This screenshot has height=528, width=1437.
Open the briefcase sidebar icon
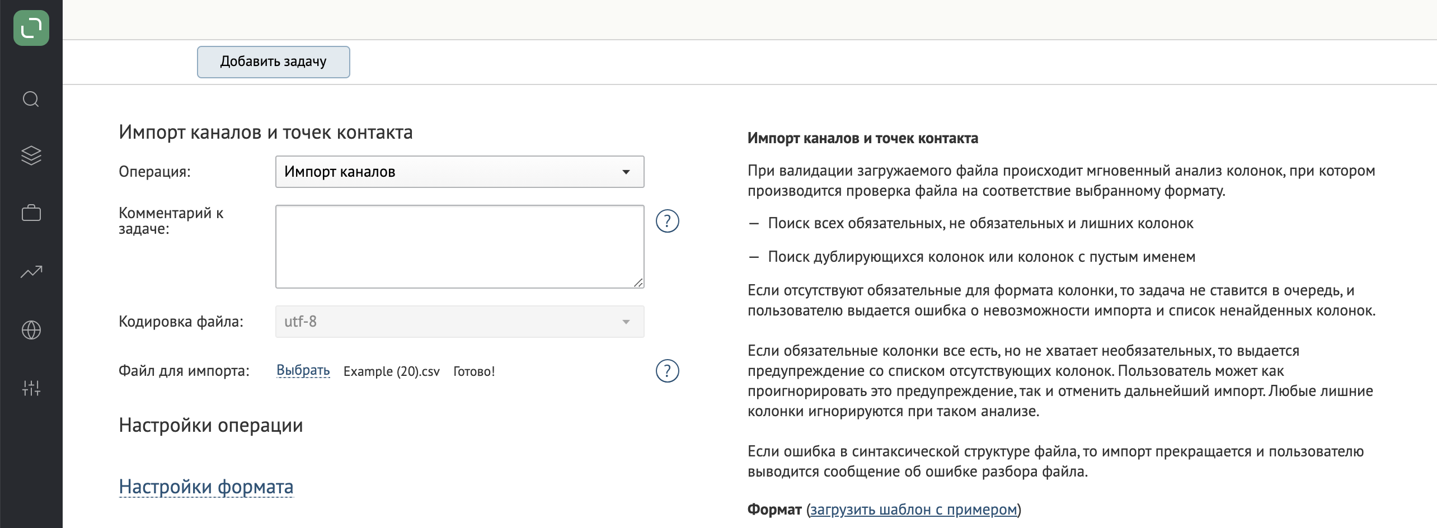pyautogui.click(x=31, y=213)
